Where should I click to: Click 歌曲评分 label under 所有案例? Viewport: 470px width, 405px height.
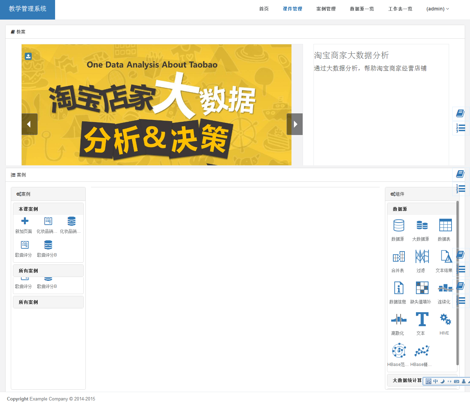23,286
